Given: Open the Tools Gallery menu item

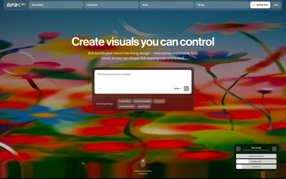Looking at the screenshot, I should pos(56,5).
